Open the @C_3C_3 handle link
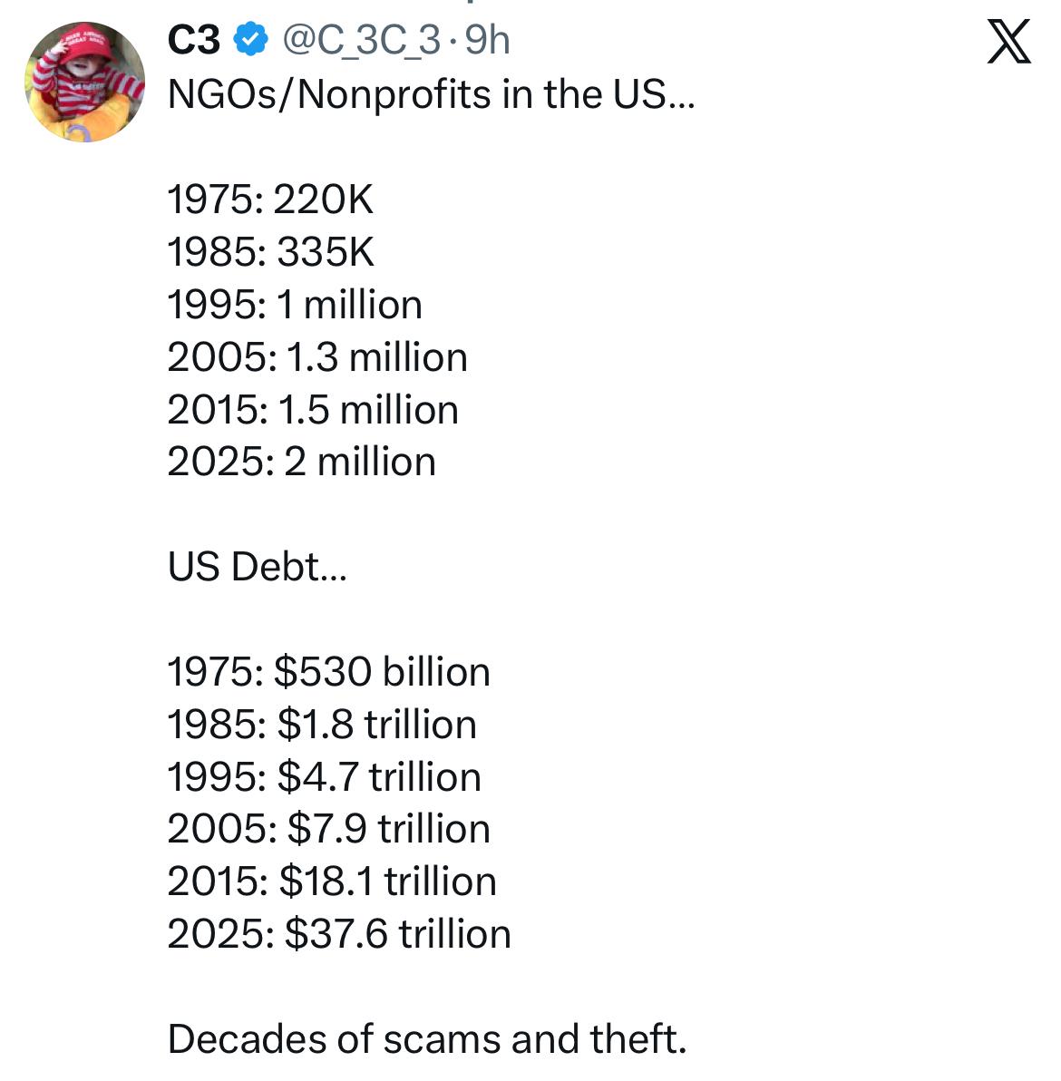 [x=363, y=40]
